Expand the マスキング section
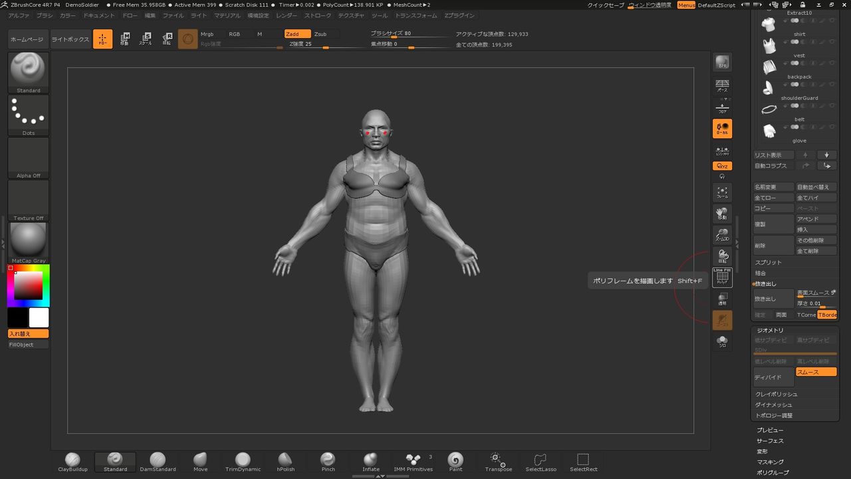The width and height of the screenshot is (851, 479). click(x=770, y=462)
